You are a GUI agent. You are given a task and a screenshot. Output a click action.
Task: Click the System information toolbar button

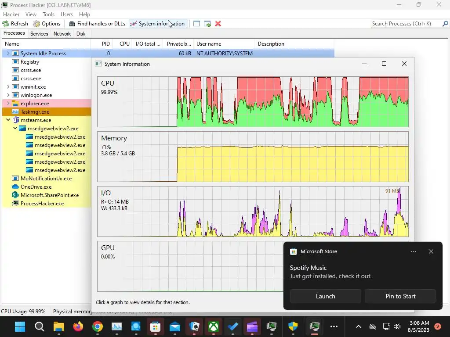pos(157,24)
